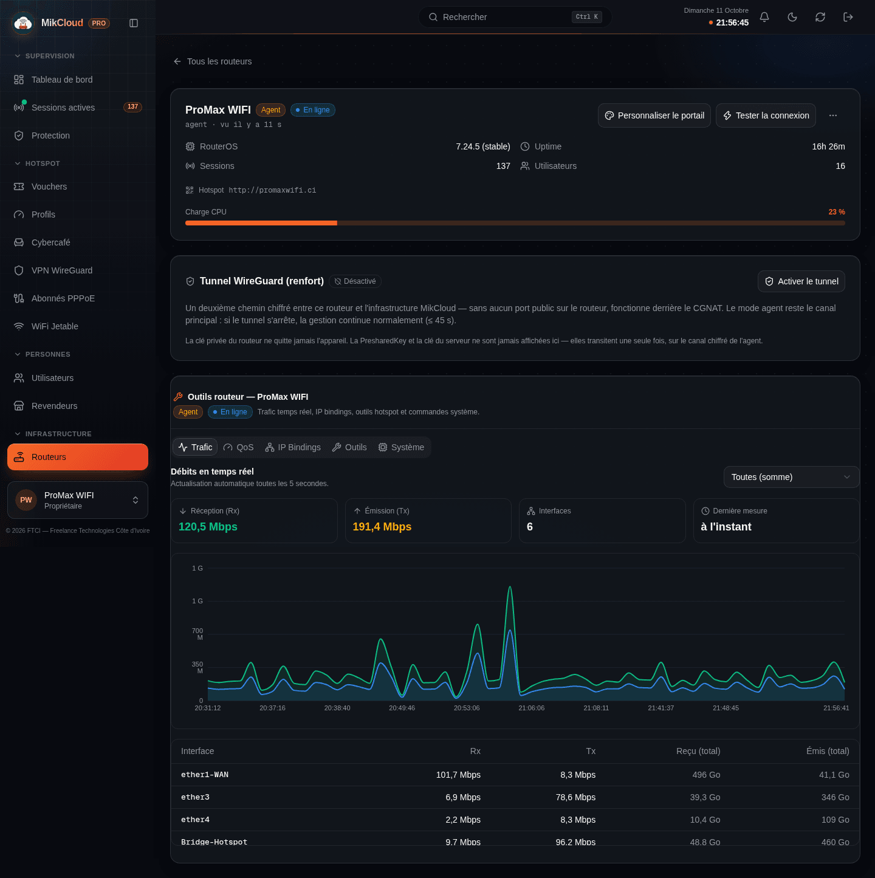The image size is (875, 878).
Task: Click the MikCloud logo
Action: click(x=23, y=23)
